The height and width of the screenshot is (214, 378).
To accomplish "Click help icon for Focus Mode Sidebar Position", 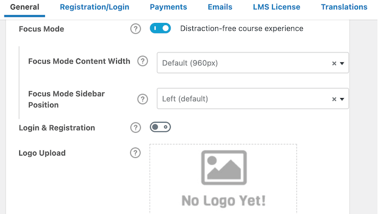I will click(x=142, y=99).
